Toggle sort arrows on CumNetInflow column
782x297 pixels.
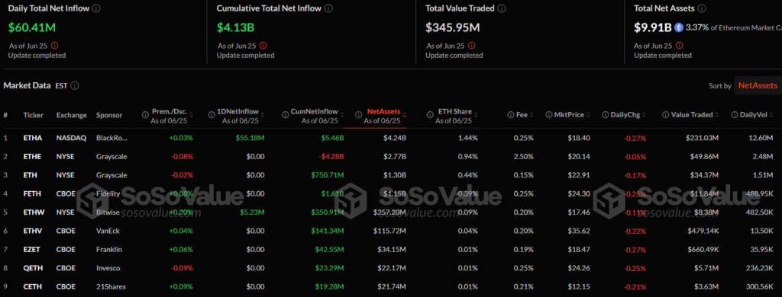pos(341,115)
